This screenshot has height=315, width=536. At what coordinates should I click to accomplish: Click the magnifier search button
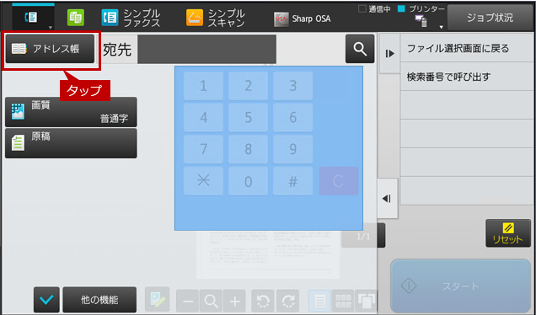(360, 49)
